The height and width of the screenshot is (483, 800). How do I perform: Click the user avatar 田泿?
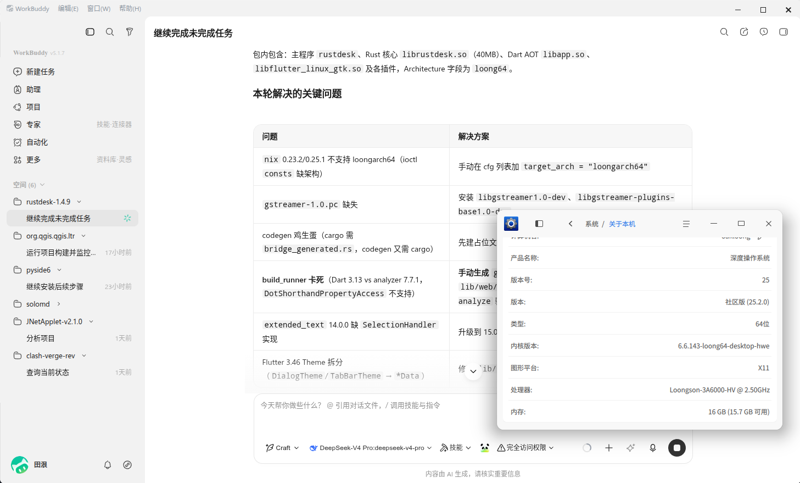point(20,465)
